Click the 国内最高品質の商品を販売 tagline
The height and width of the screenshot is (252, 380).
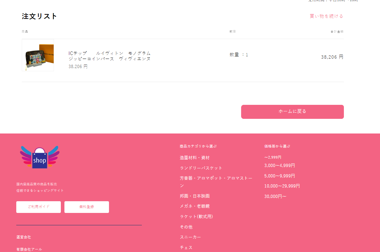(36, 184)
